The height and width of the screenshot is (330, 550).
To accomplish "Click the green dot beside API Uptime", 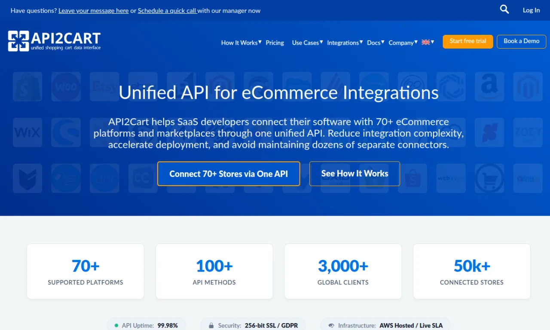I will point(116,326).
